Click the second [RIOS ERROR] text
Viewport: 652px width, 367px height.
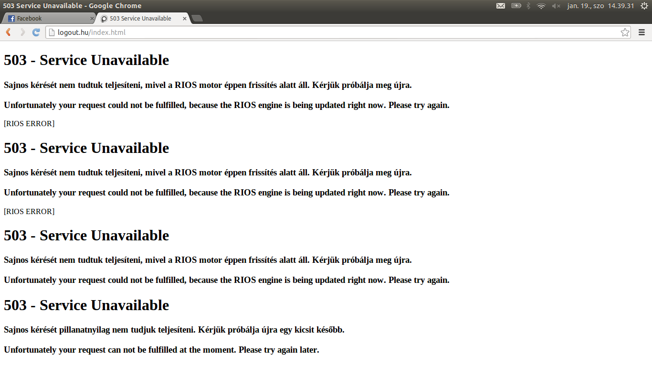(x=29, y=212)
